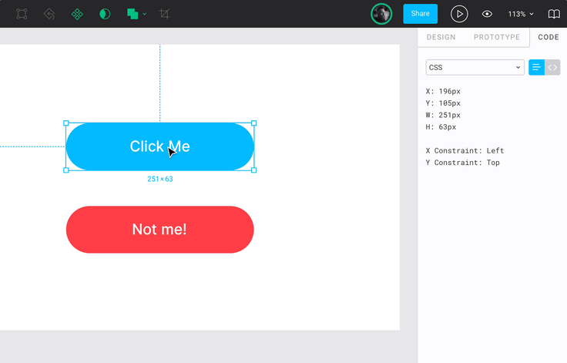Open the user avatar profile
567x363 pixels.
point(381,14)
